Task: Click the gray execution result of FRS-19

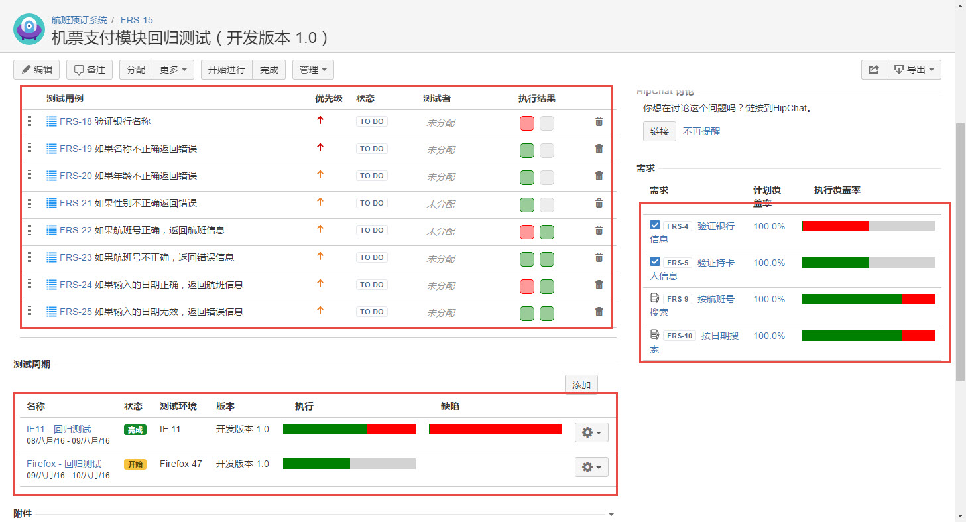Action: coord(547,151)
